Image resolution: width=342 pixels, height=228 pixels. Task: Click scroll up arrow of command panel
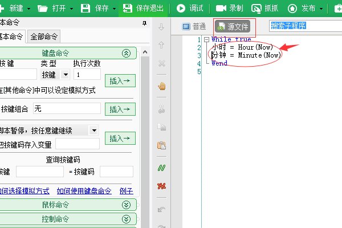click(x=145, y=52)
